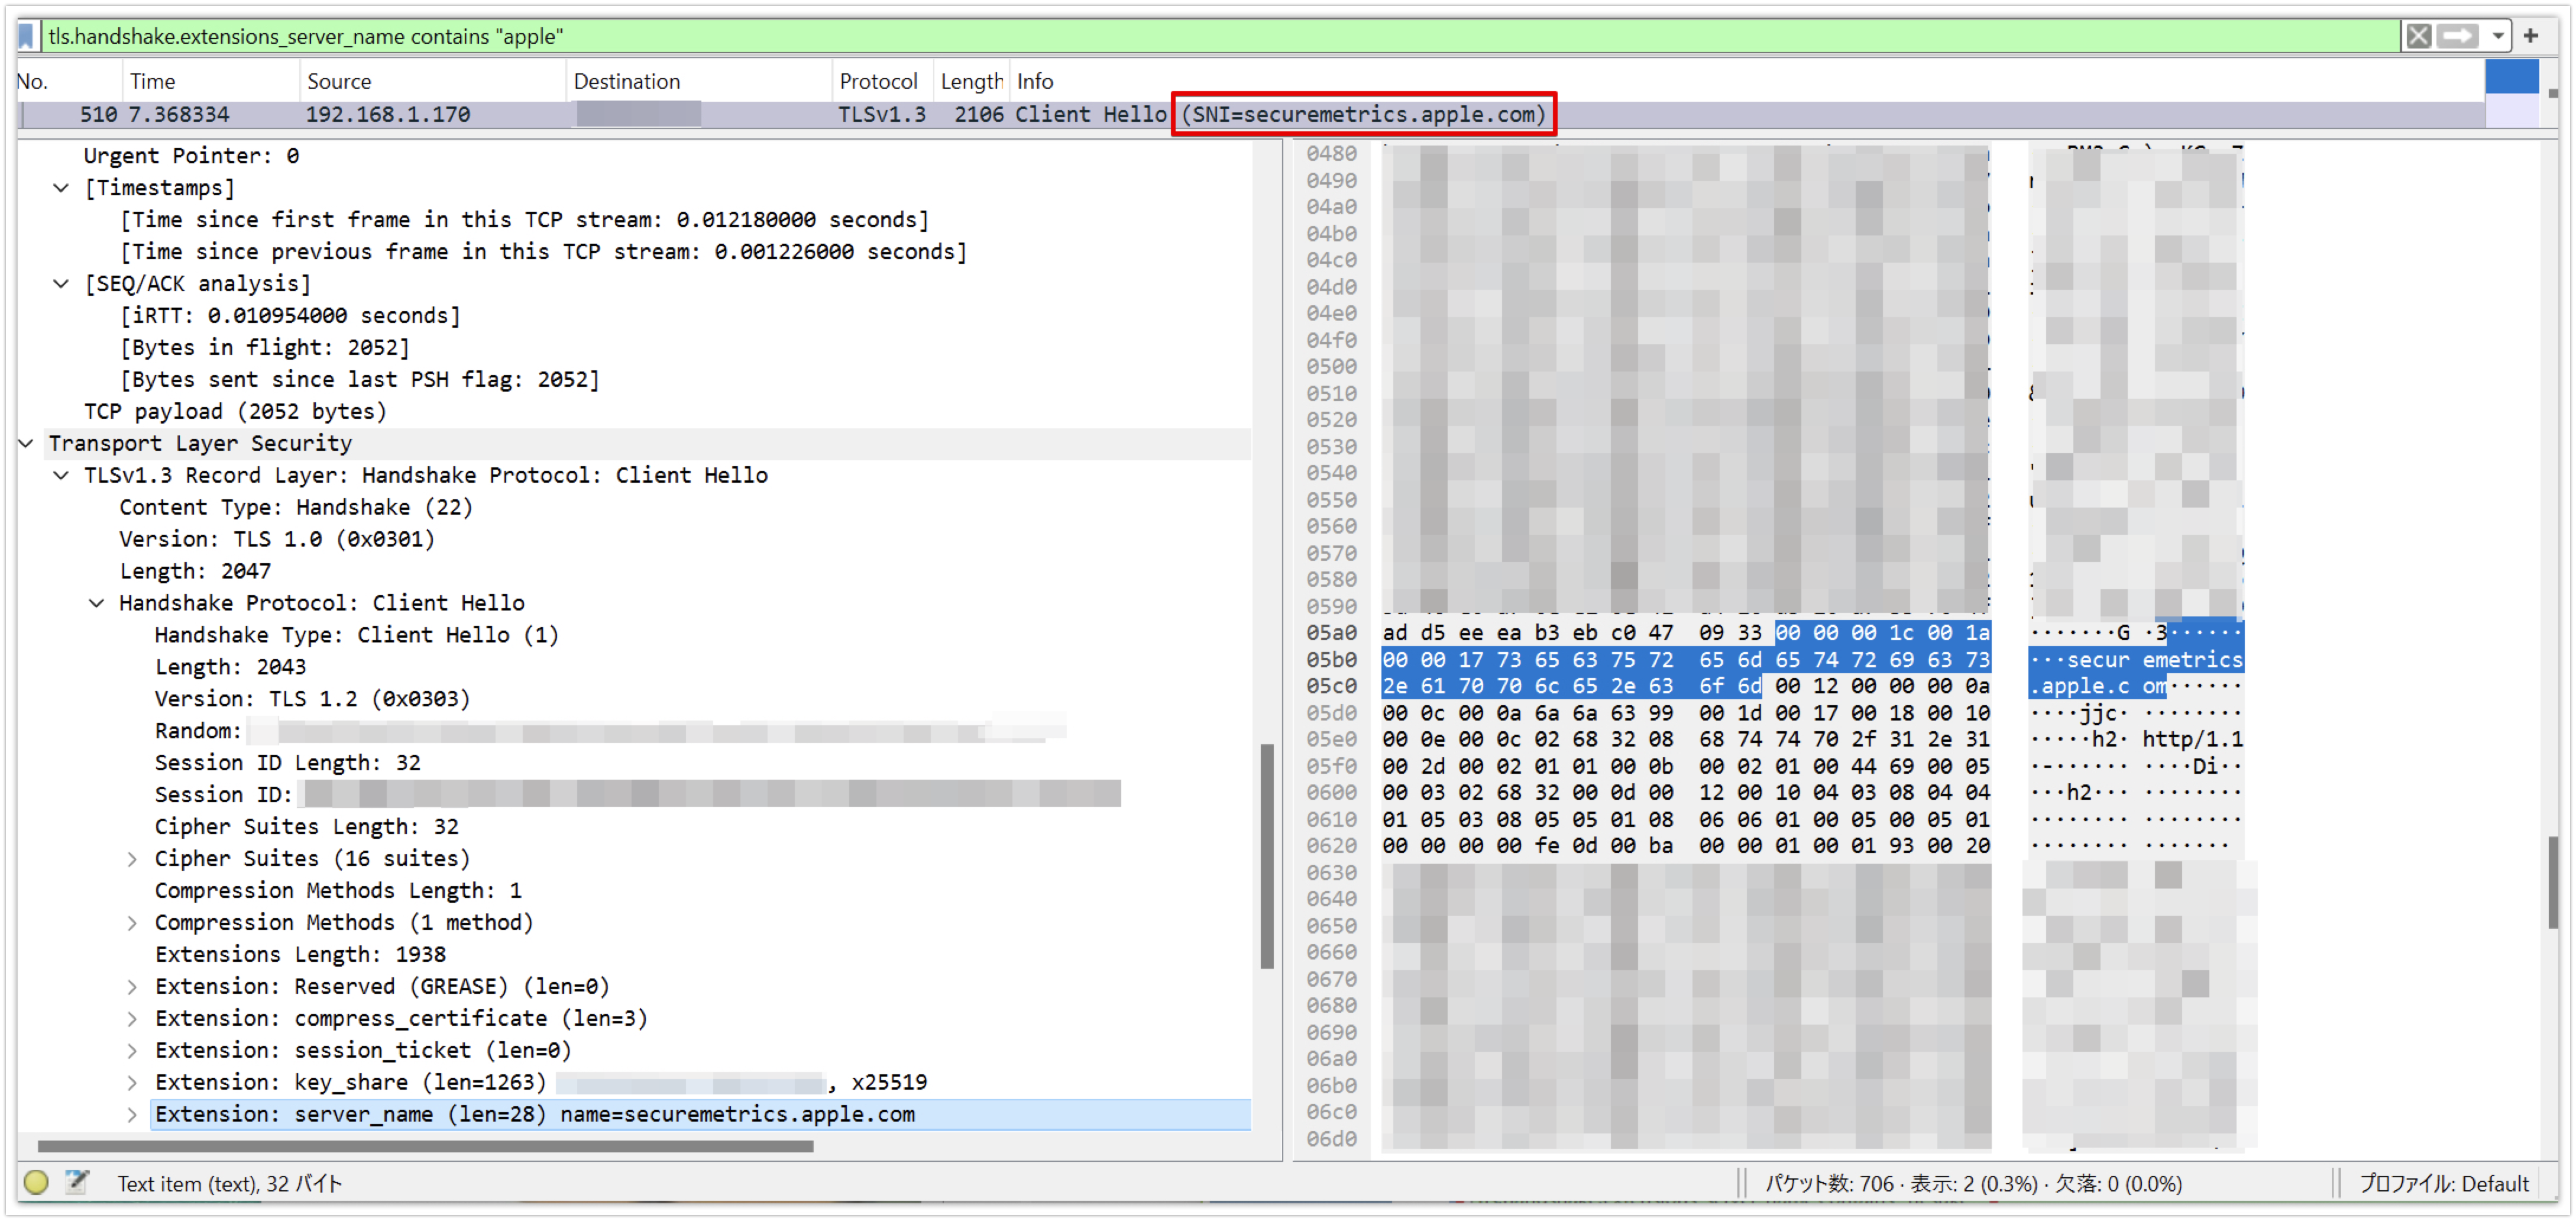Screen dimensions: 2576x1221
Task: Expand Extension: server_name securemetrics.apple.com
Action: pos(131,1114)
